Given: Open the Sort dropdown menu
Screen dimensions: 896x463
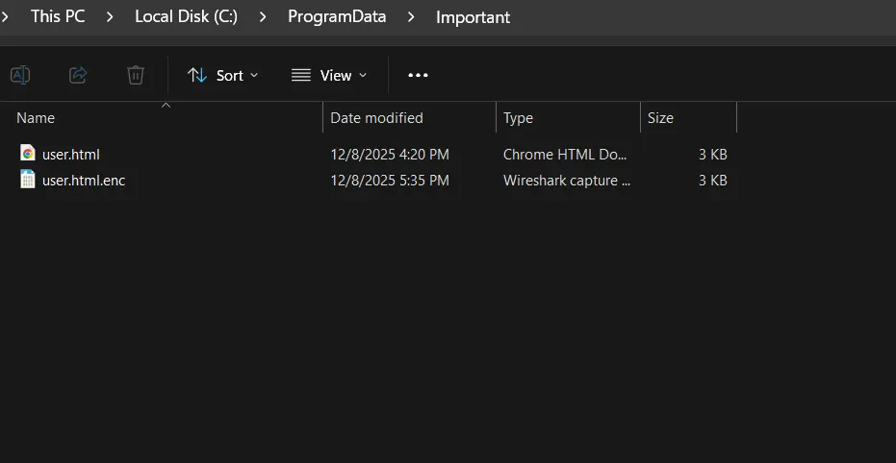Looking at the screenshot, I should click(x=223, y=75).
